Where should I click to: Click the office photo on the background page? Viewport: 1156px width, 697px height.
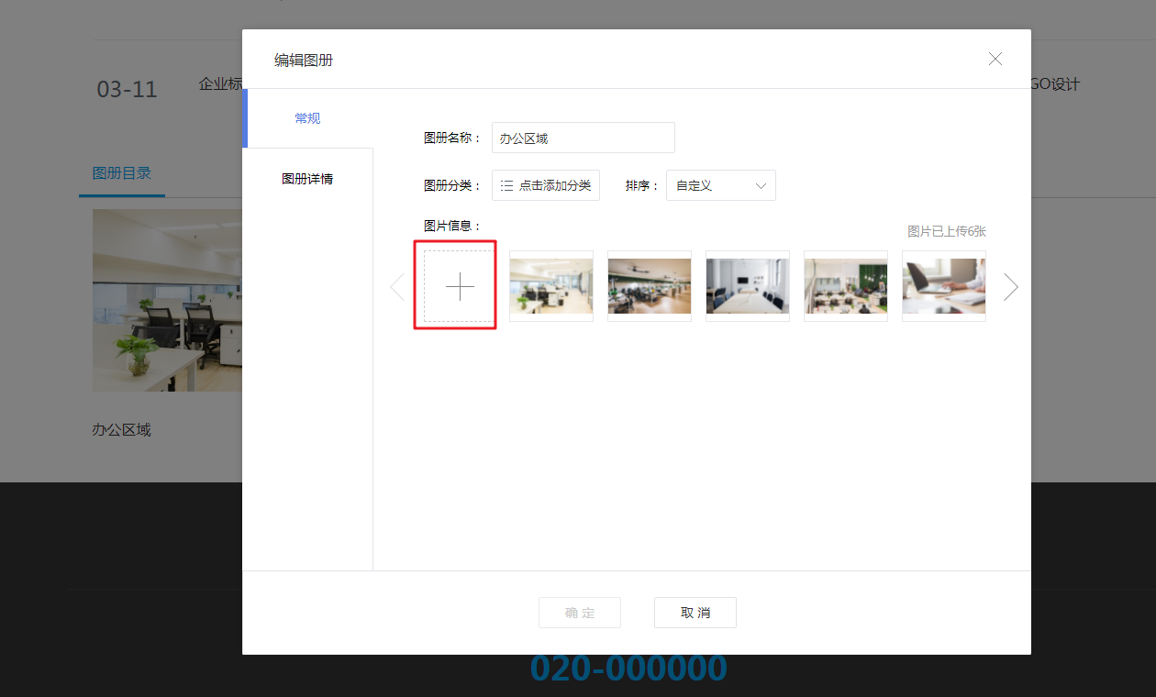pyautogui.click(x=167, y=300)
